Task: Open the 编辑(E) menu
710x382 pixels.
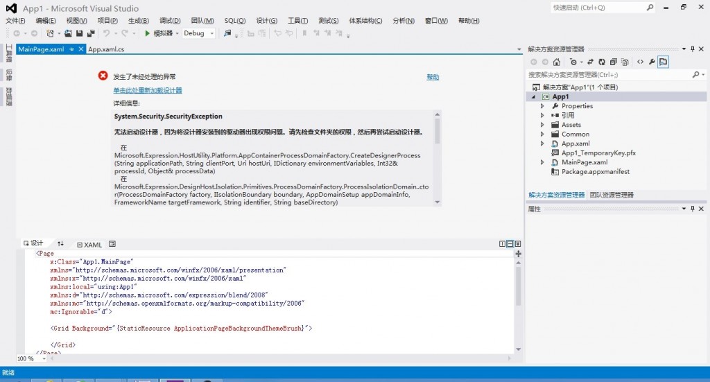Action: [x=46, y=21]
